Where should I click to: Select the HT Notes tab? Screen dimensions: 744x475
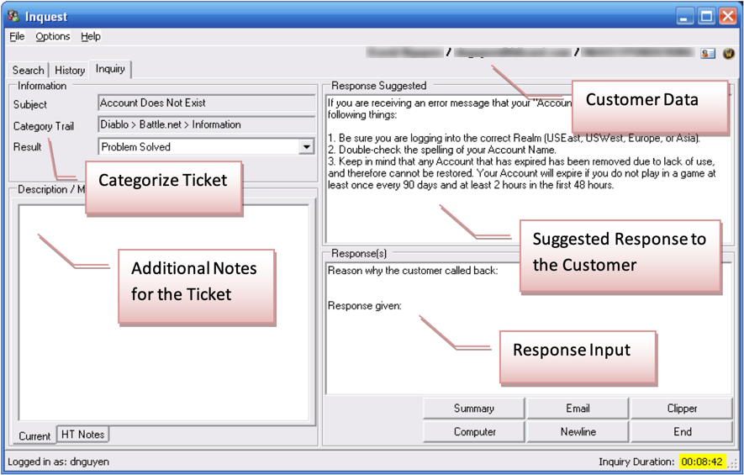click(82, 435)
